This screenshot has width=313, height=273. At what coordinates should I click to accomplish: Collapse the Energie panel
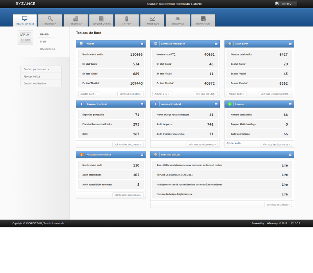(290, 104)
